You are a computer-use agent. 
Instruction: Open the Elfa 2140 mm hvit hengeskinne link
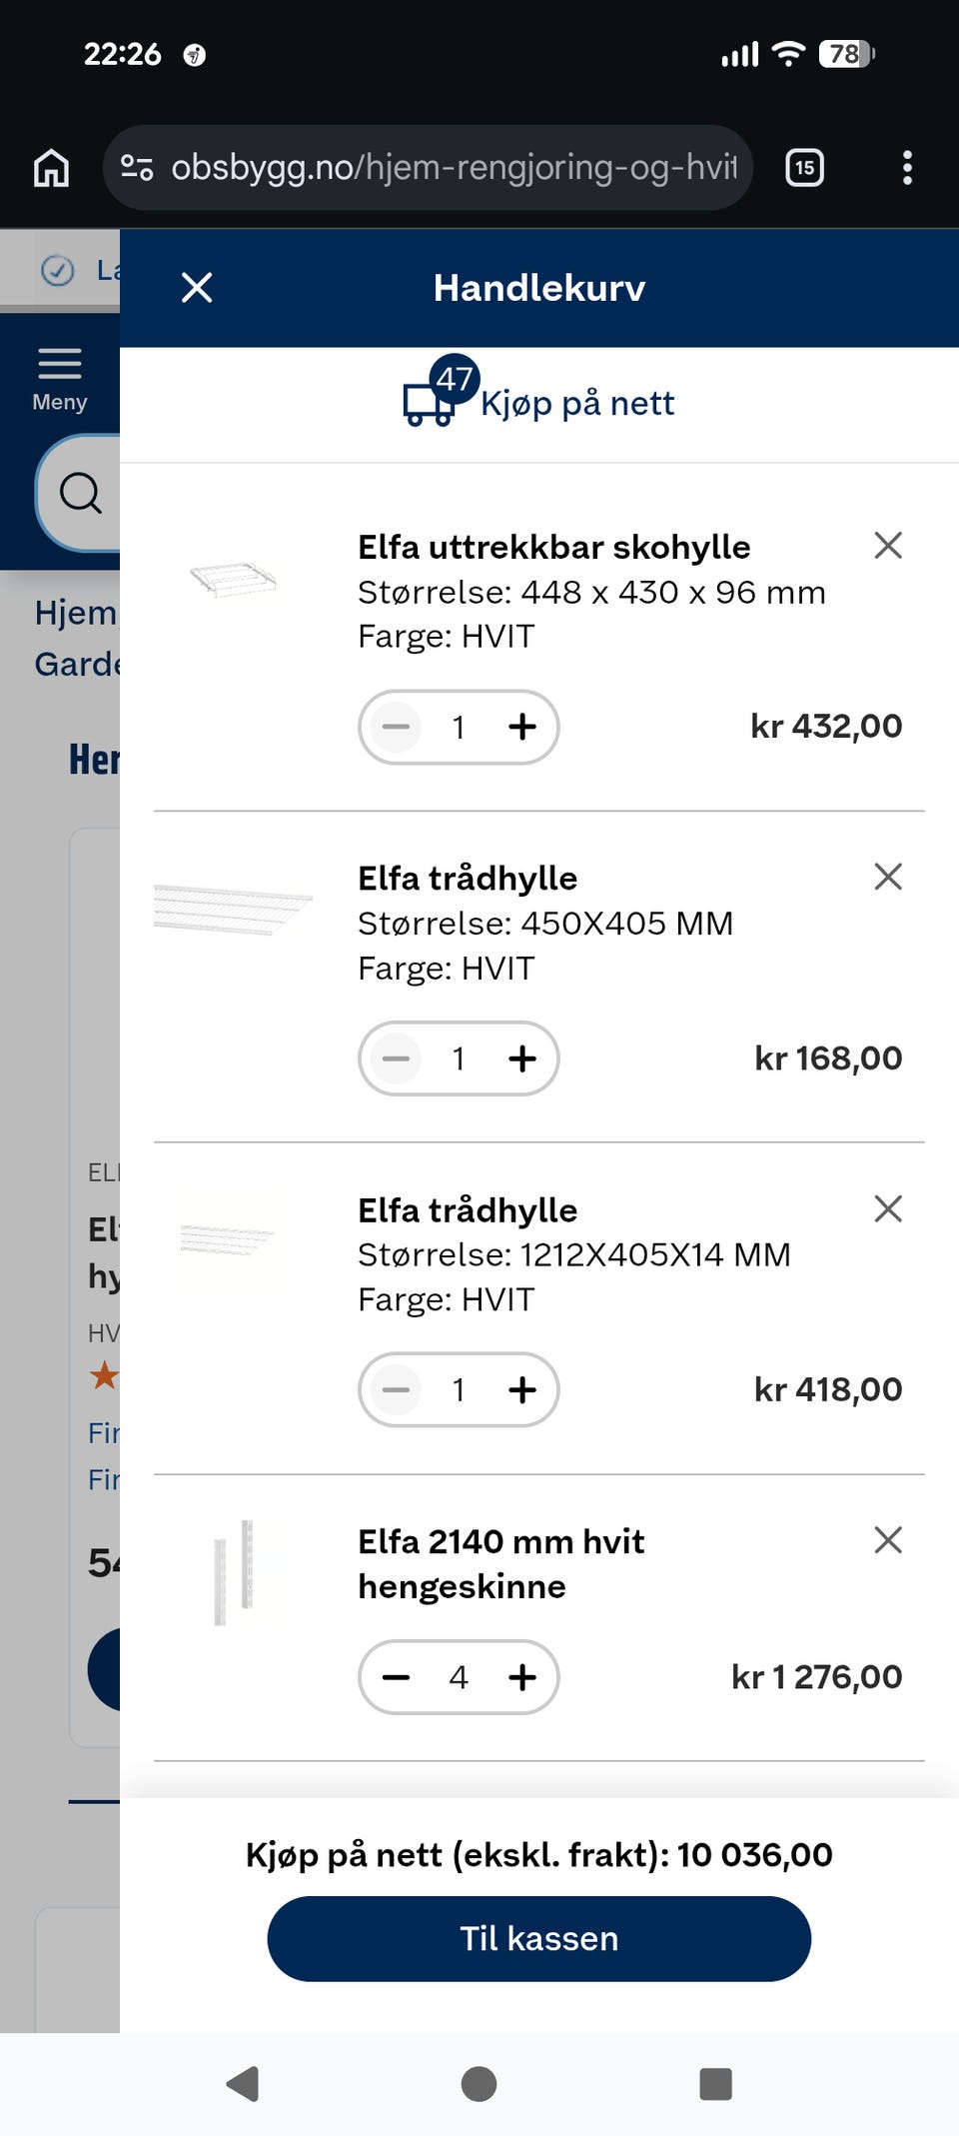pyautogui.click(x=501, y=1563)
